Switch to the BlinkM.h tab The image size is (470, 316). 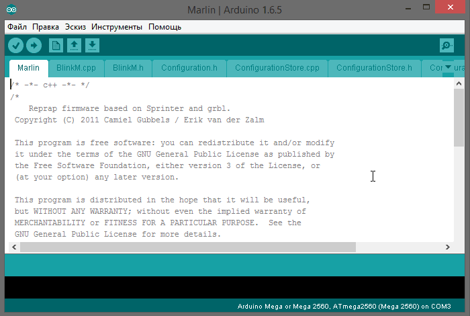click(x=128, y=68)
